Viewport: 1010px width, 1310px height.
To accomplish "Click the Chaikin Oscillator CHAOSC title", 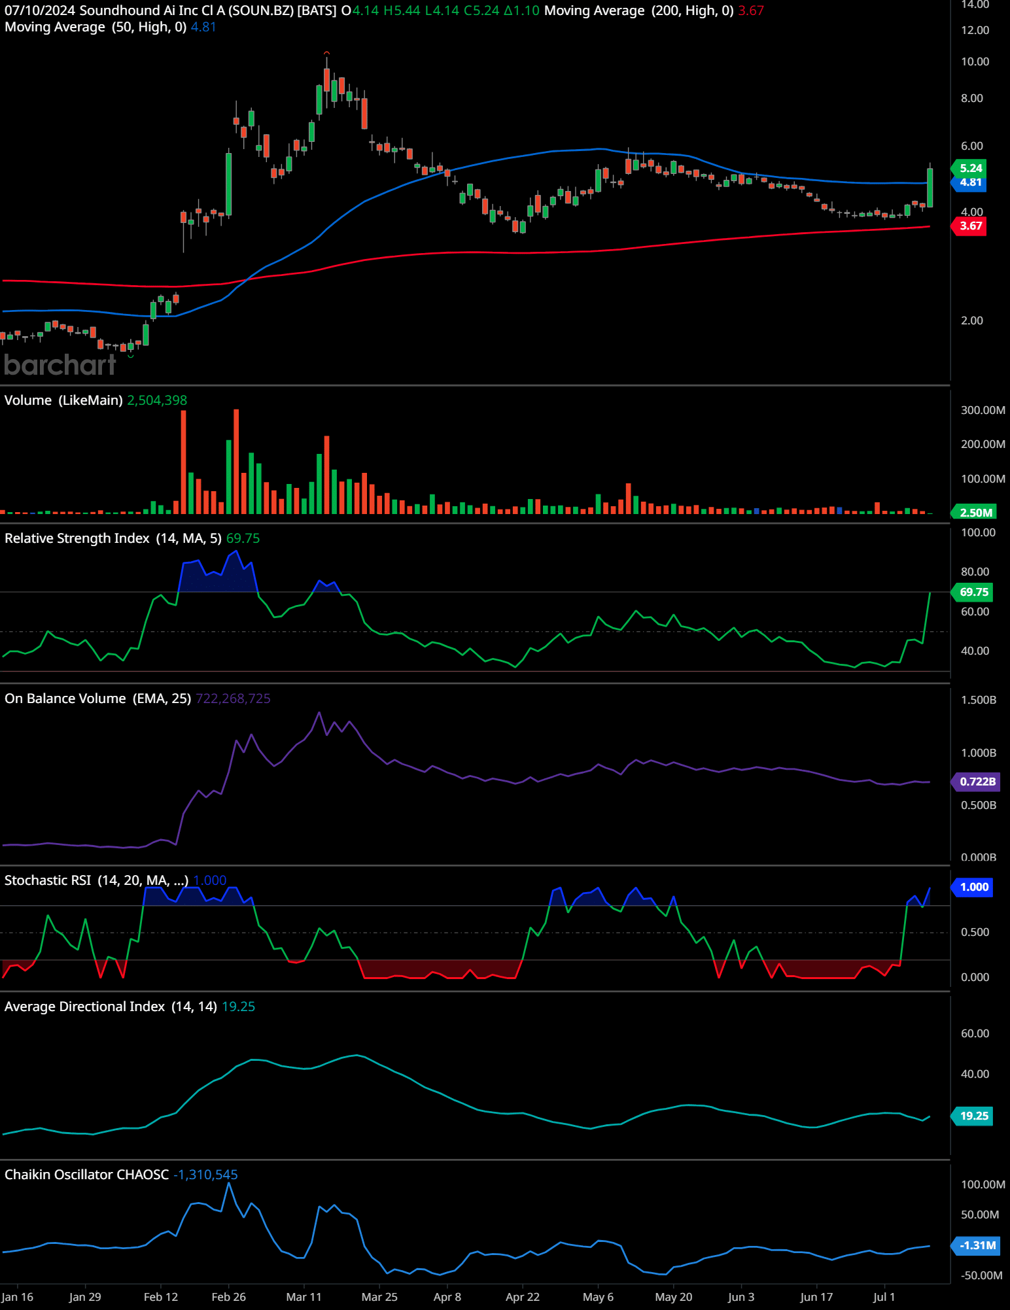I will tap(86, 1175).
